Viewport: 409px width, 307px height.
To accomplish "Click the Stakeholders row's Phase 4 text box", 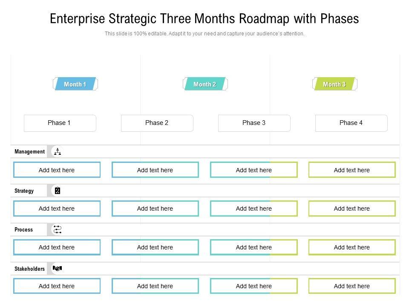I will [x=352, y=286].
